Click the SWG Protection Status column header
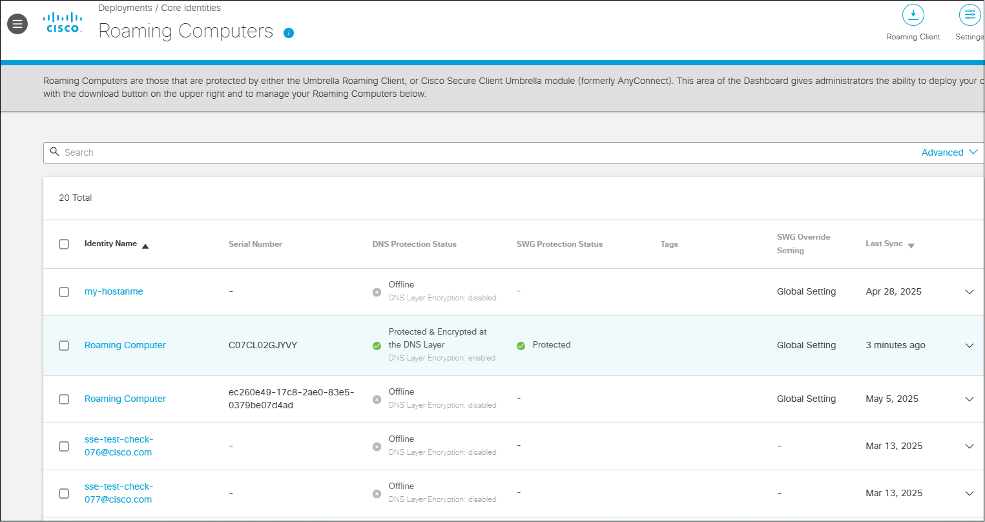This screenshot has width=985, height=522. [x=559, y=244]
